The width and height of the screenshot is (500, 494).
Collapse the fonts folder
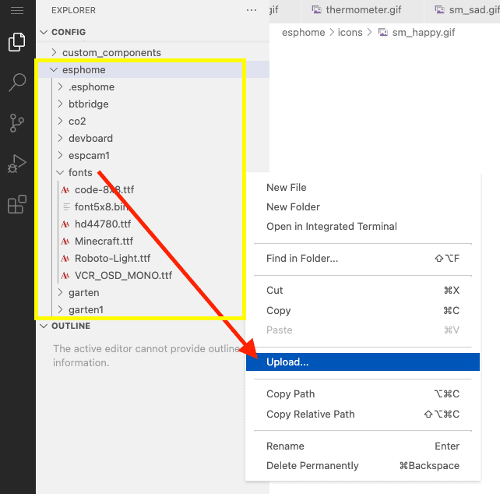click(79, 172)
